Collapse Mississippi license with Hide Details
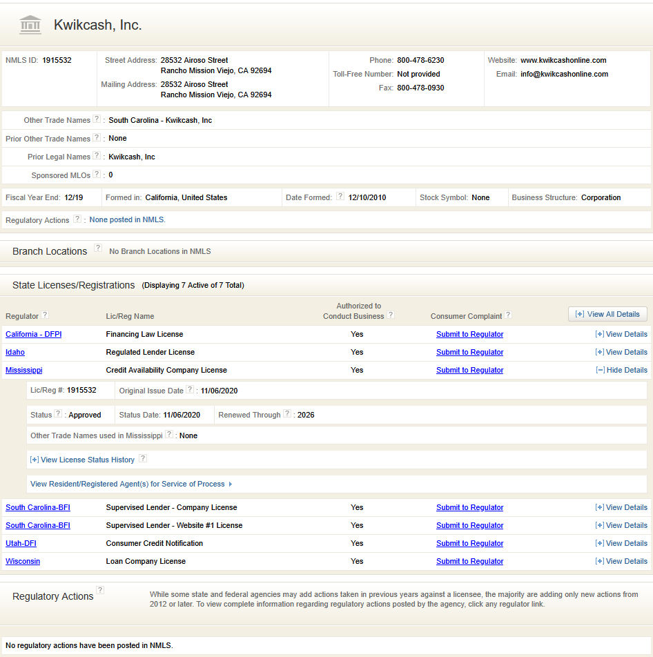 (621, 370)
